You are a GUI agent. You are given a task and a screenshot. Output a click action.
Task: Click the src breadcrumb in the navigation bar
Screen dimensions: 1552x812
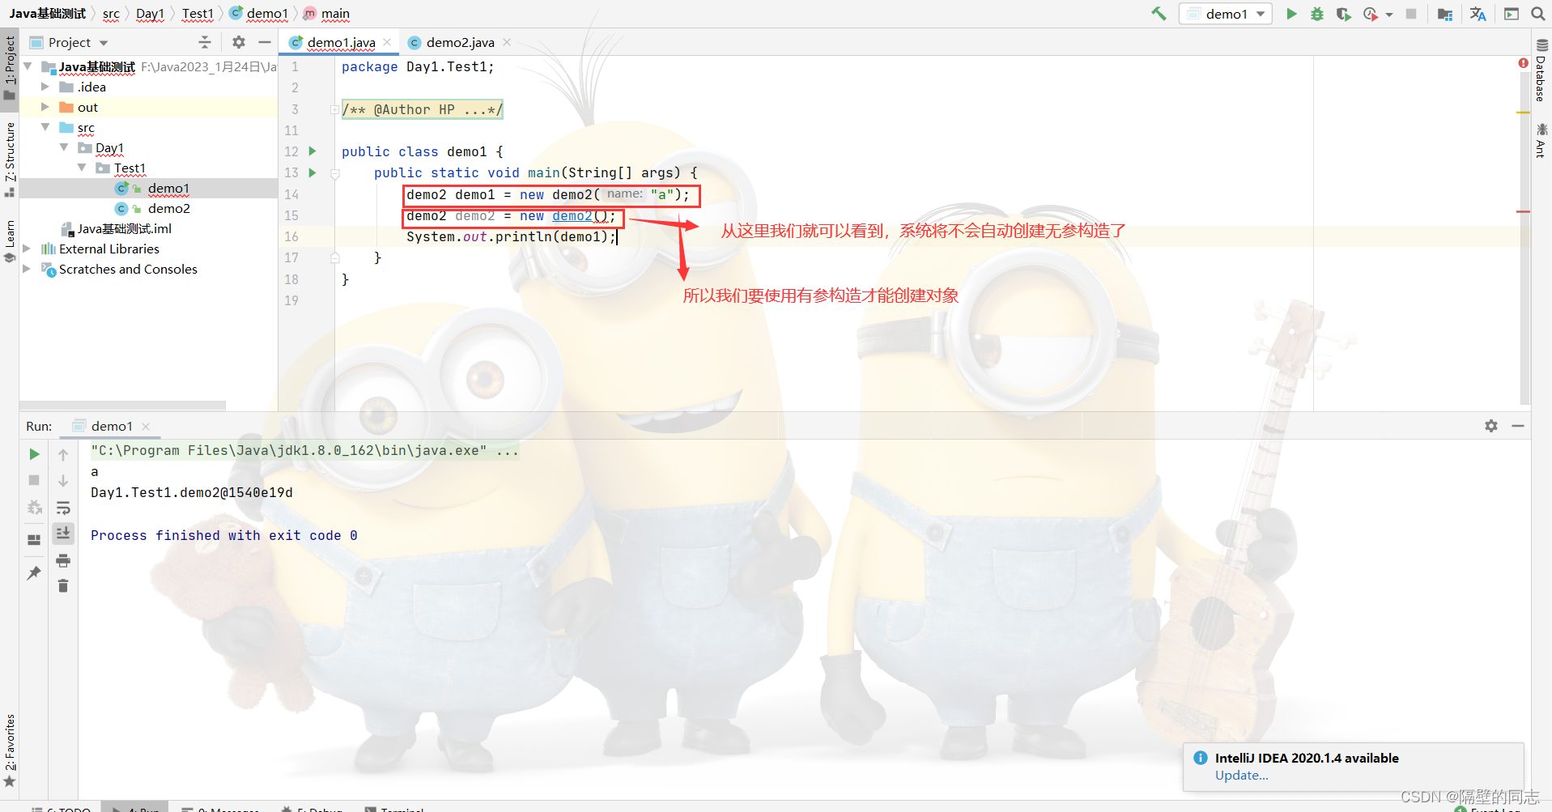[111, 14]
